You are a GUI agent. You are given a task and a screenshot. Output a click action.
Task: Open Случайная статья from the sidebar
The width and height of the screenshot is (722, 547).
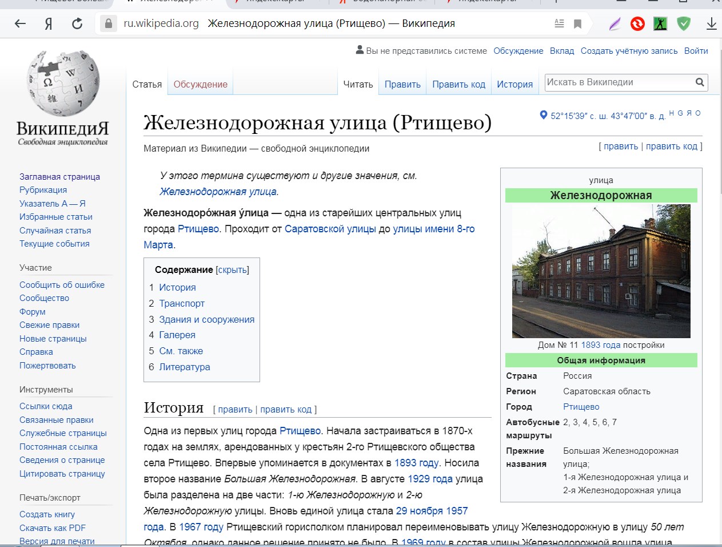[55, 231]
